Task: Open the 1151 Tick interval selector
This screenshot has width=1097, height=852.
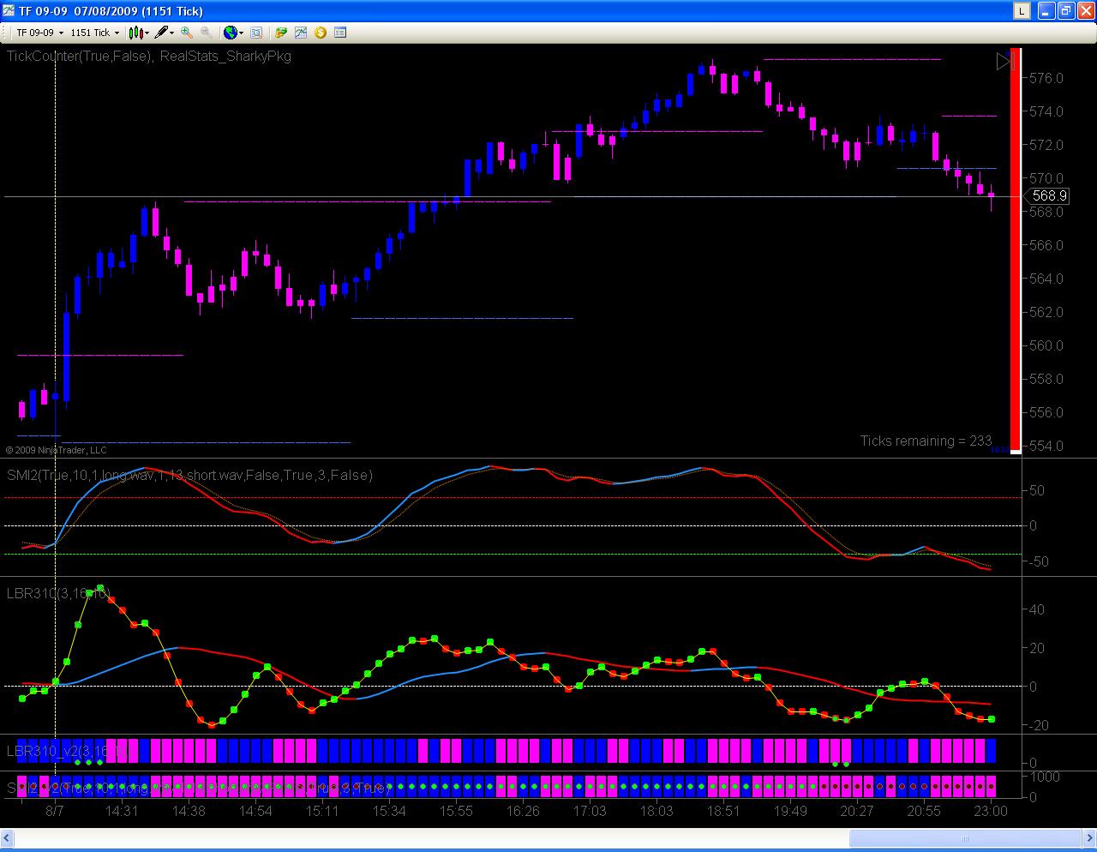Action: coord(95,33)
